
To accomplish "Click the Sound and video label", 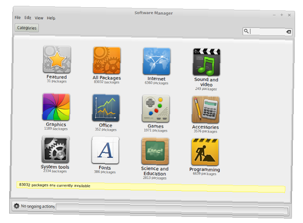I will pos(206,82).
